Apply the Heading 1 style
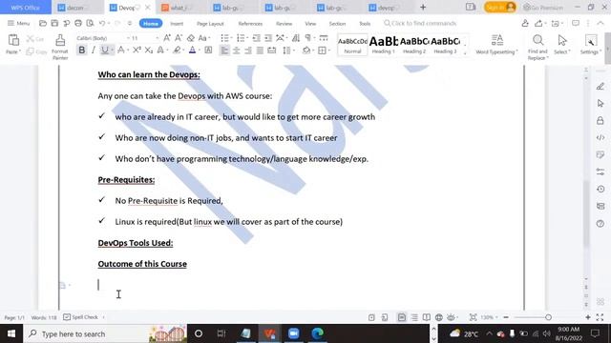The height and width of the screenshot is (343, 611). (384, 45)
